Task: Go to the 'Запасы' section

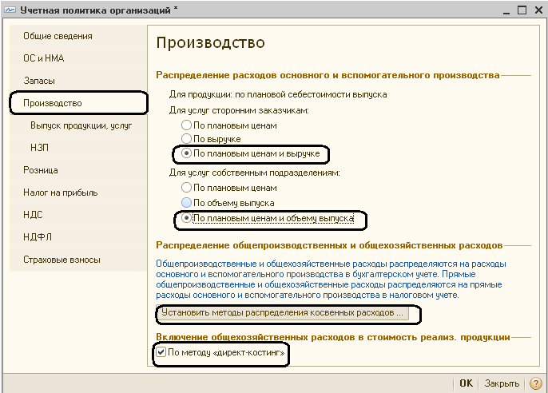Action: pos(78,81)
